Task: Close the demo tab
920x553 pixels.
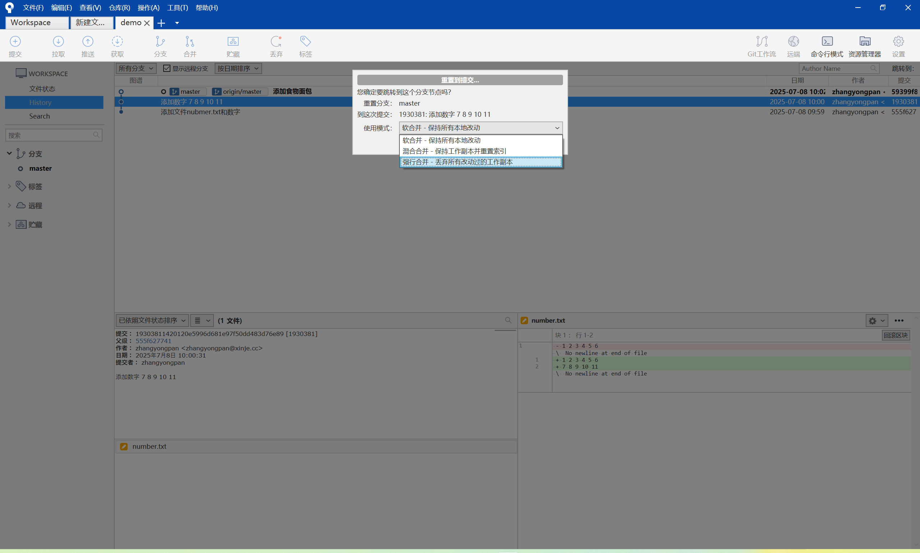Action: 147,23
